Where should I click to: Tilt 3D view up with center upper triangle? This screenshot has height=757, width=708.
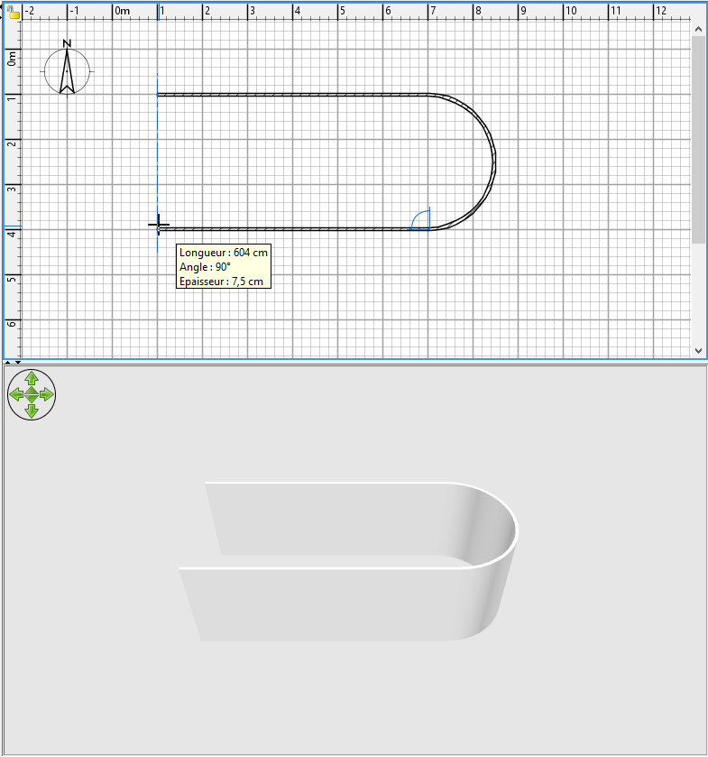[32, 391]
